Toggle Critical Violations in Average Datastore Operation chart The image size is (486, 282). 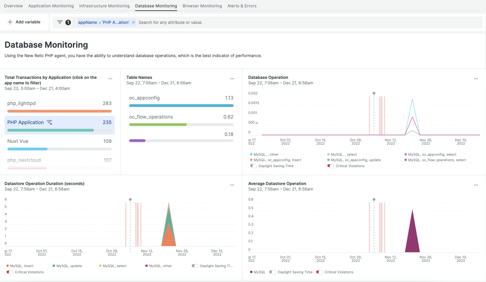(x=319, y=272)
